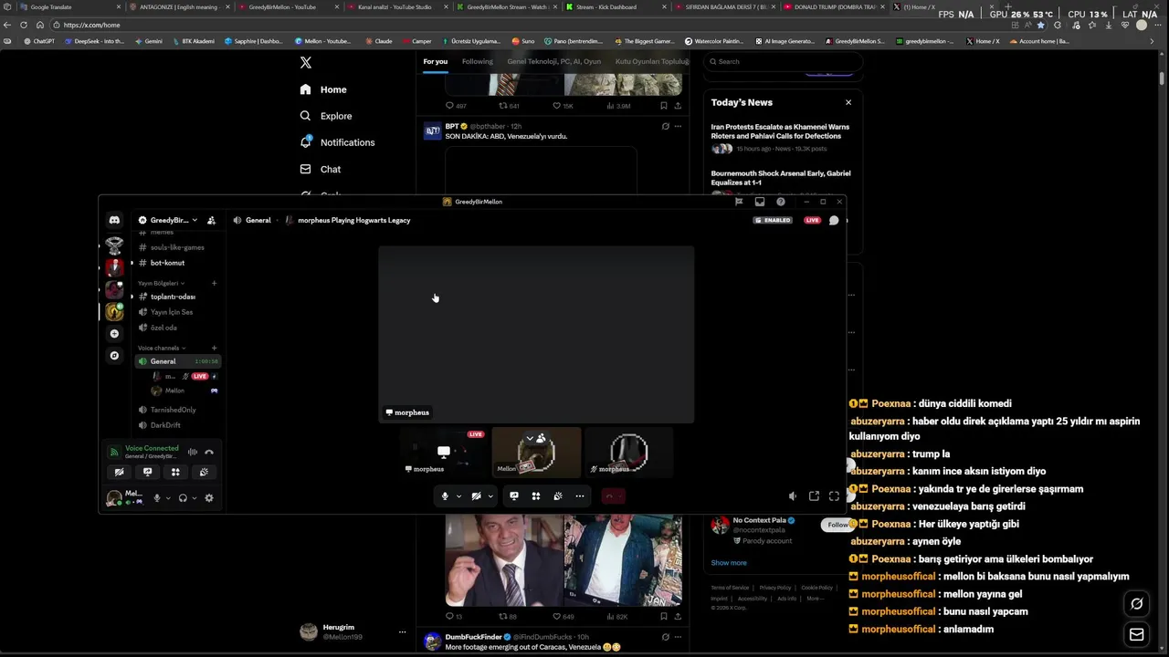The image size is (1169, 657).
Task: Open Discord help question mark icon
Action: point(781,202)
